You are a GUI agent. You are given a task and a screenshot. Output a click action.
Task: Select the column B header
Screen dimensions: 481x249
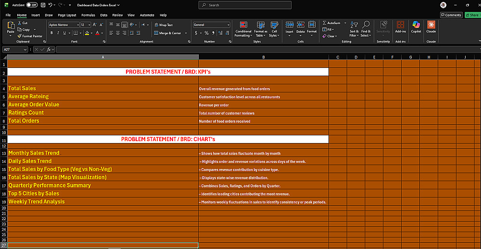point(264,57)
